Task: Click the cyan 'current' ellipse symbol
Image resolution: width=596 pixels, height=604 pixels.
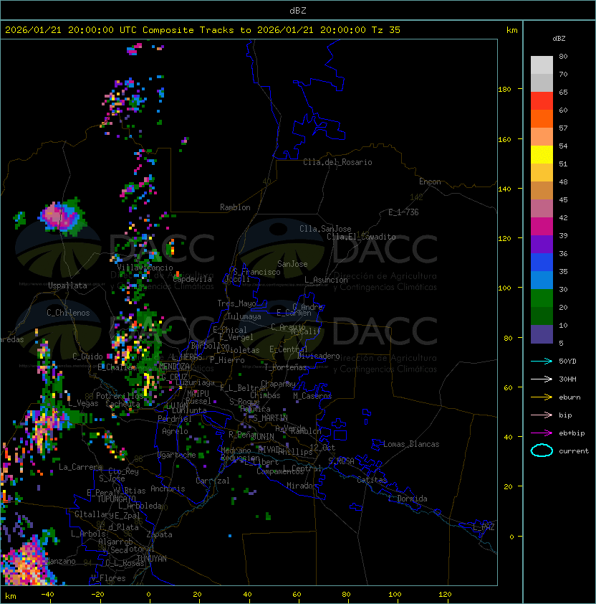Action: [x=542, y=450]
